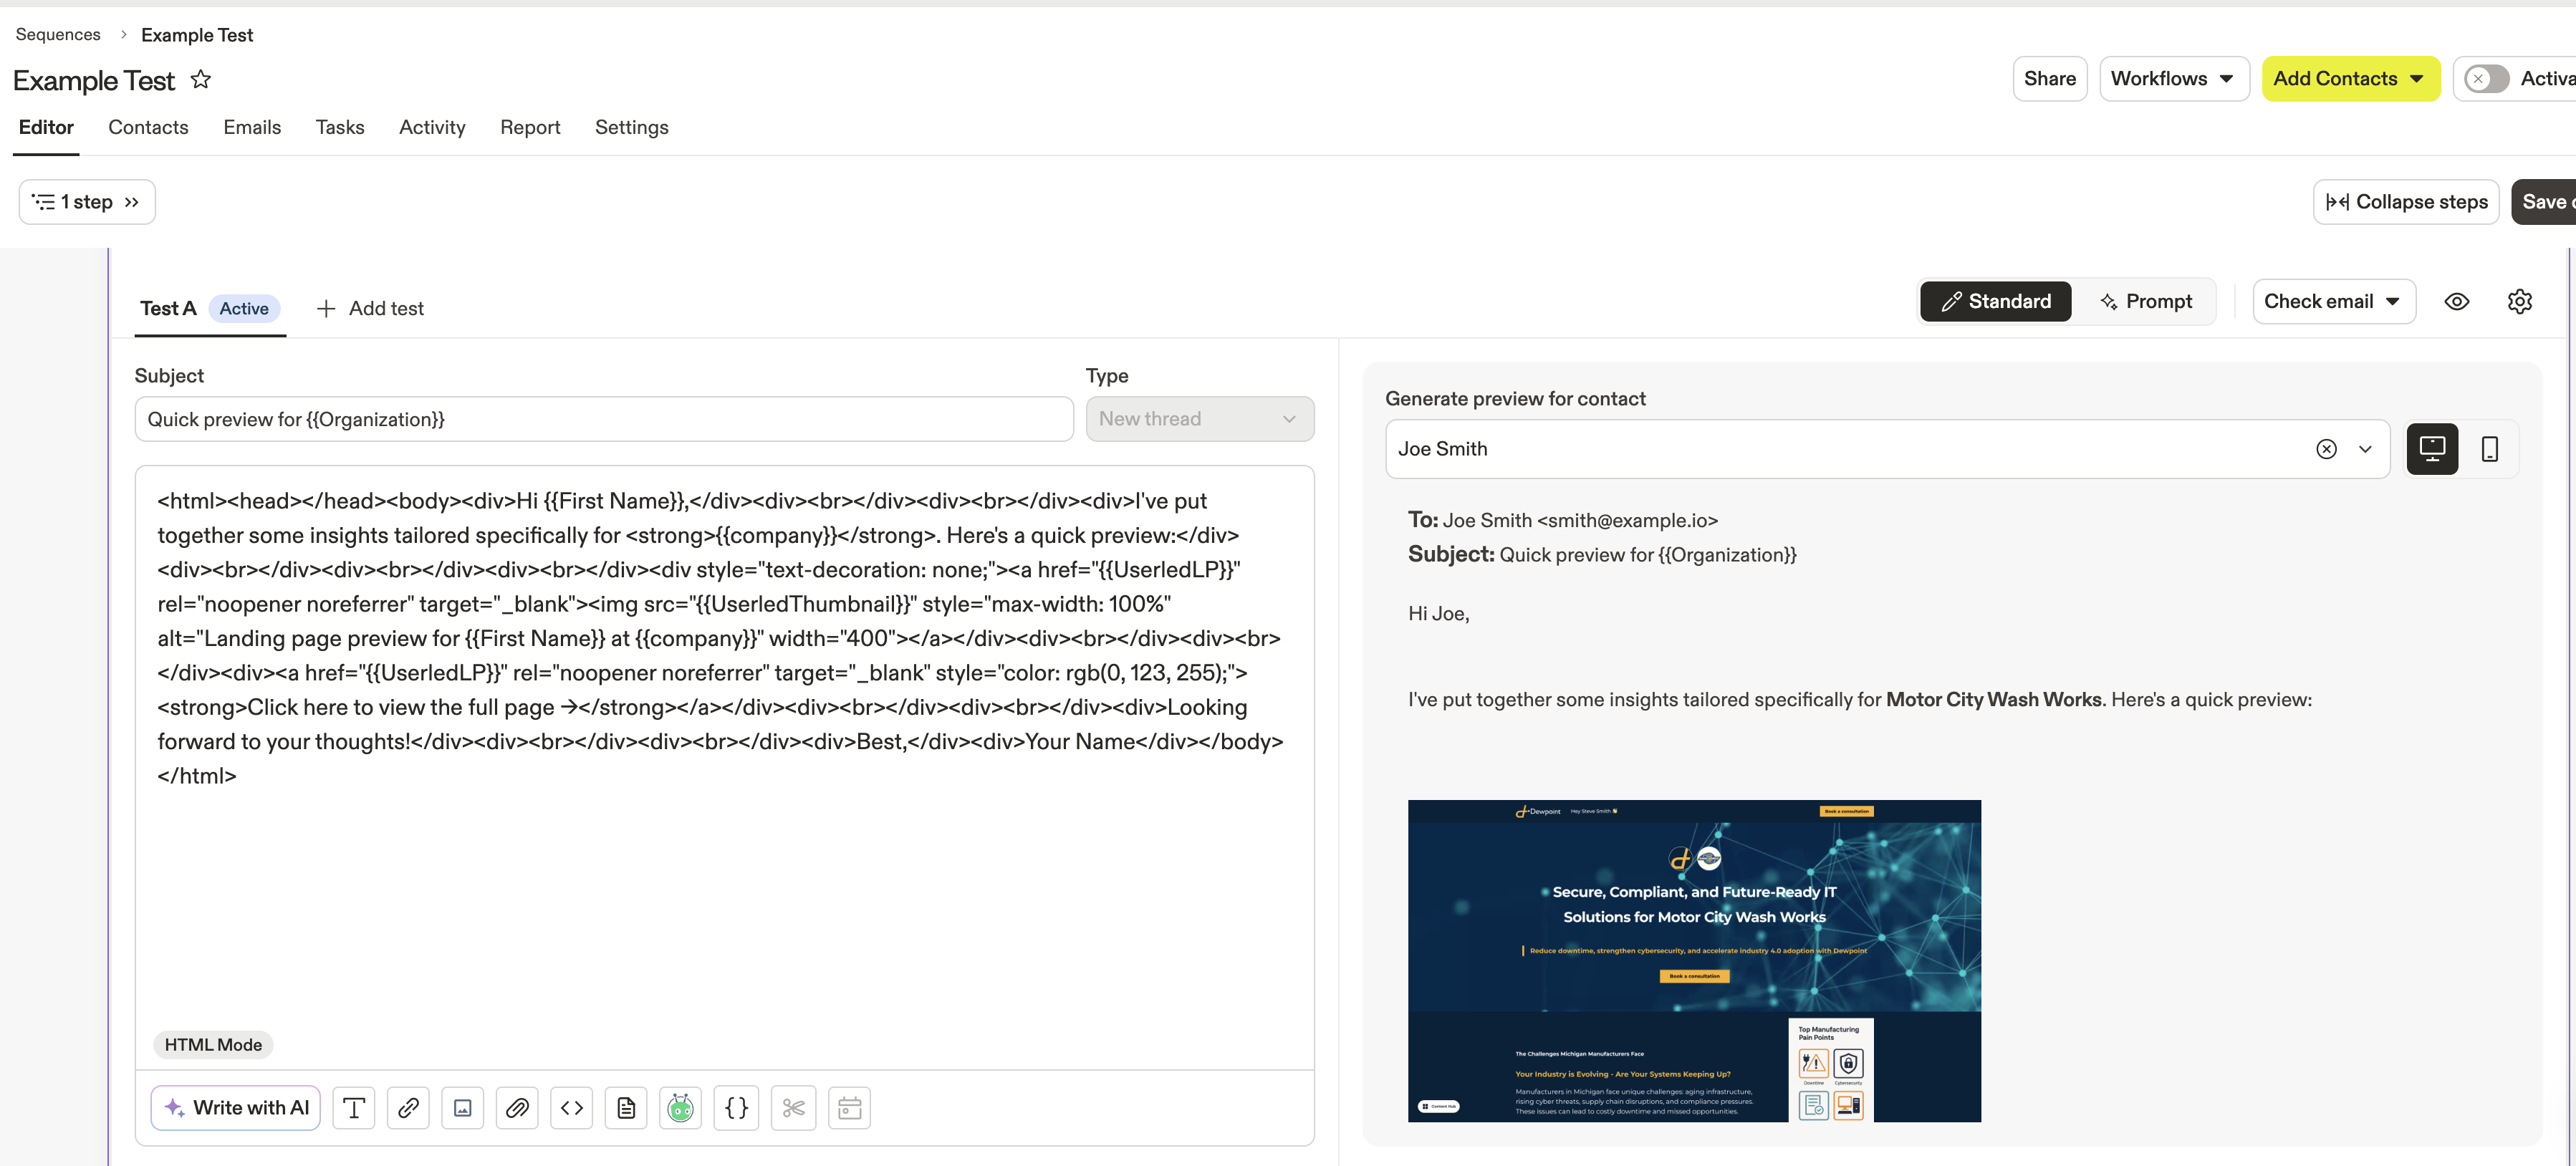This screenshot has width=2576, height=1166.
Task: Click the insert link icon
Action: pyautogui.click(x=408, y=1108)
